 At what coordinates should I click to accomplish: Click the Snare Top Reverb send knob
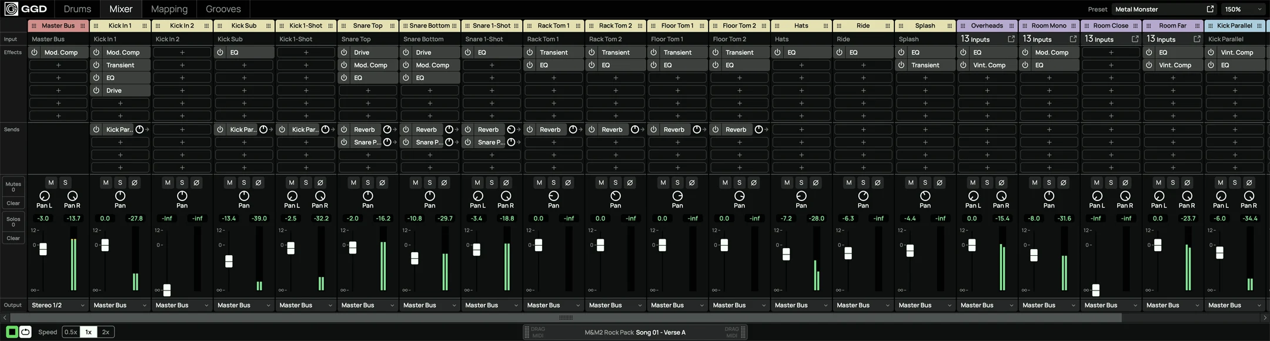pos(387,129)
